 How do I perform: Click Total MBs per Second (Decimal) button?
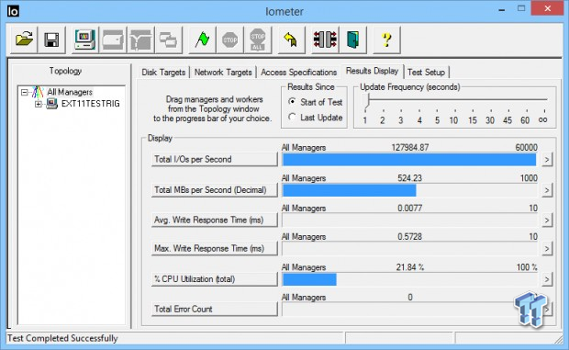click(215, 190)
